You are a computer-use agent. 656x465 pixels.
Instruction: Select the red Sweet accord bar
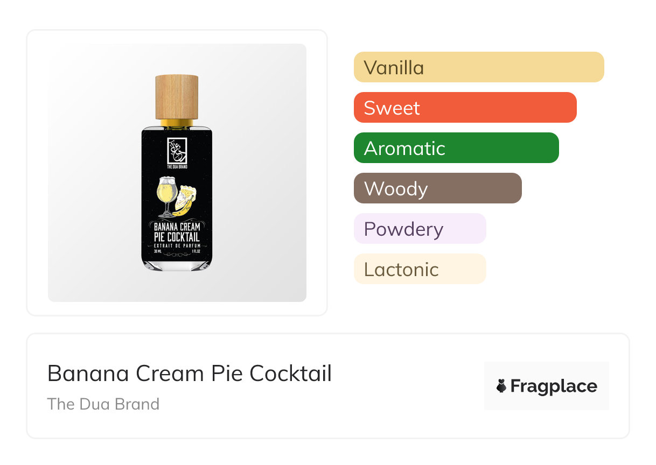(465, 108)
